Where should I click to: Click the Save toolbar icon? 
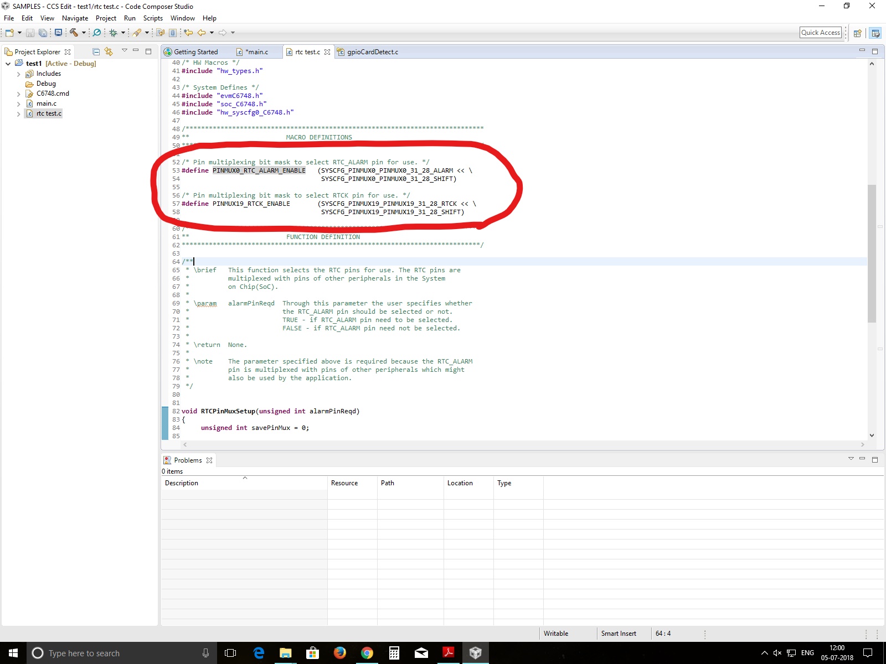tap(30, 33)
